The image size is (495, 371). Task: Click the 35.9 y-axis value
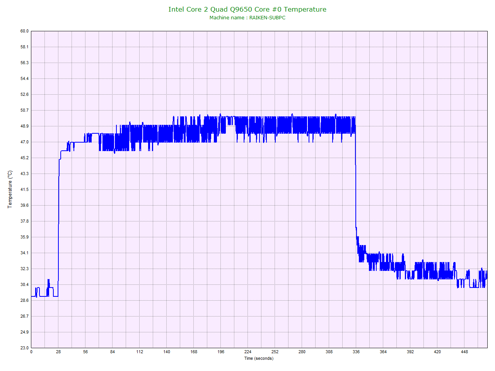coord(24,237)
